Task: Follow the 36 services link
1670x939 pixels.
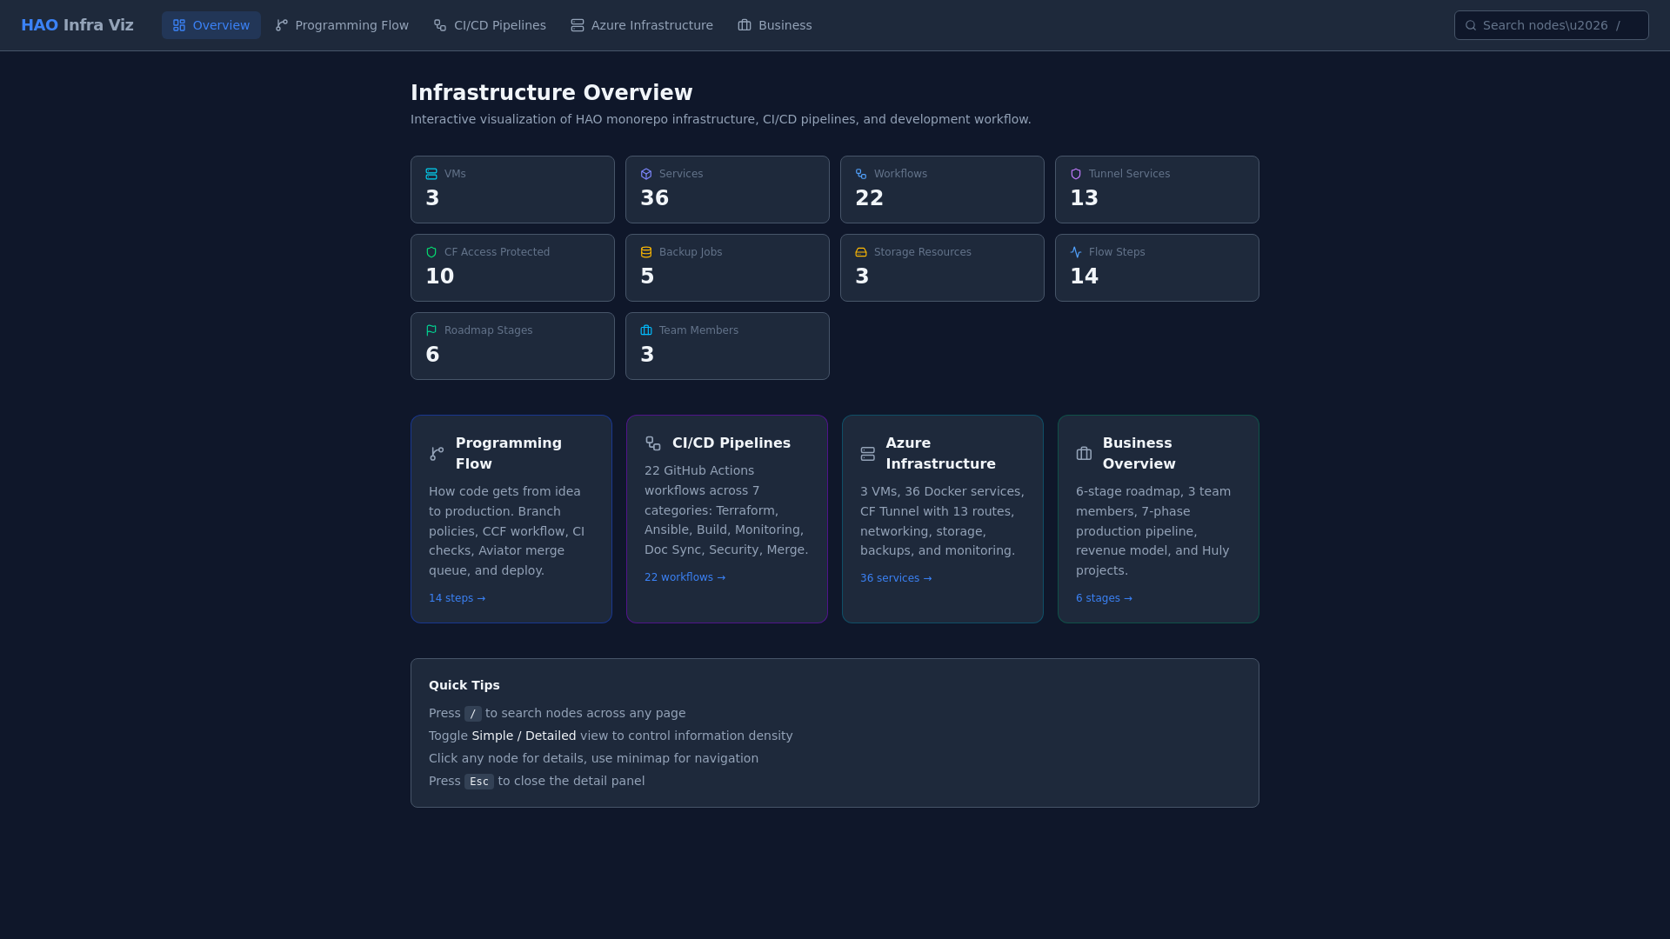Action: pyautogui.click(x=896, y=578)
